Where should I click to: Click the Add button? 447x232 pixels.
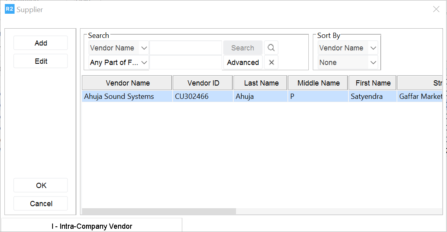click(x=41, y=43)
